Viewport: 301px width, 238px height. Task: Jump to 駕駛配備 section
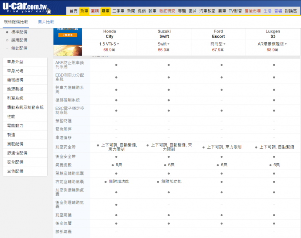click(x=25, y=144)
